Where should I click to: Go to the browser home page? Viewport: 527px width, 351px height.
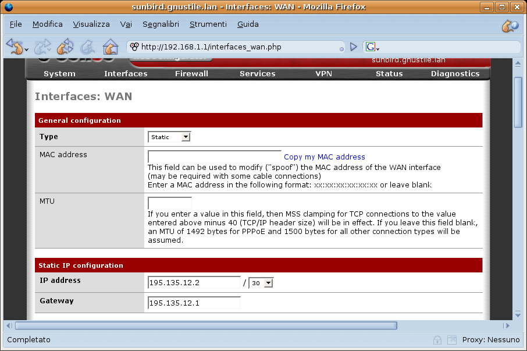click(x=110, y=47)
